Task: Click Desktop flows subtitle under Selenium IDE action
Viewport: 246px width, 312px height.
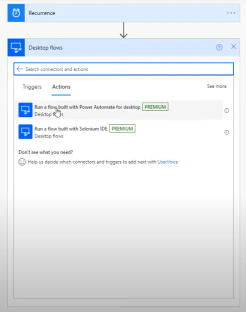Action: pos(49,136)
